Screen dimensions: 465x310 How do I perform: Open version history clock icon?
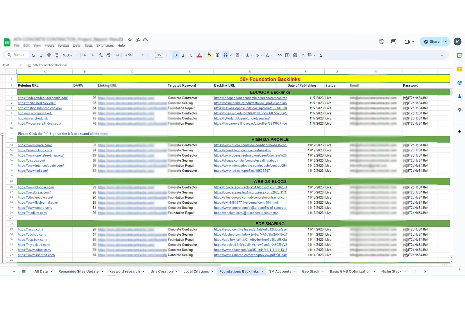point(382,42)
